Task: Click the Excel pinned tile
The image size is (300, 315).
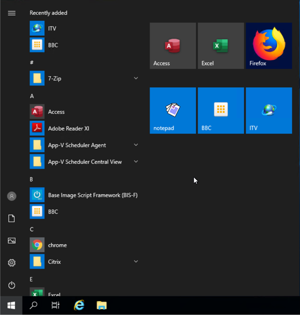Action: pyautogui.click(x=221, y=46)
